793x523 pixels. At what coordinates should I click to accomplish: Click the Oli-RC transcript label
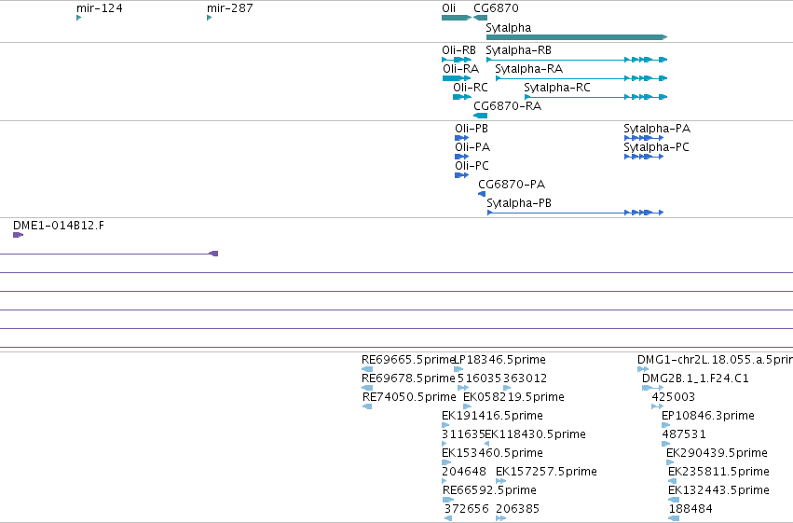tap(471, 88)
